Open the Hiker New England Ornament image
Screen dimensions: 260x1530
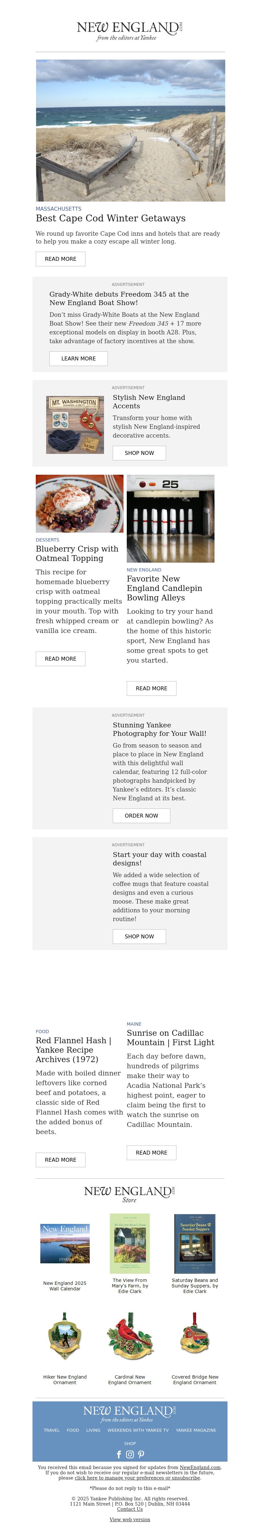tap(65, 1336)
